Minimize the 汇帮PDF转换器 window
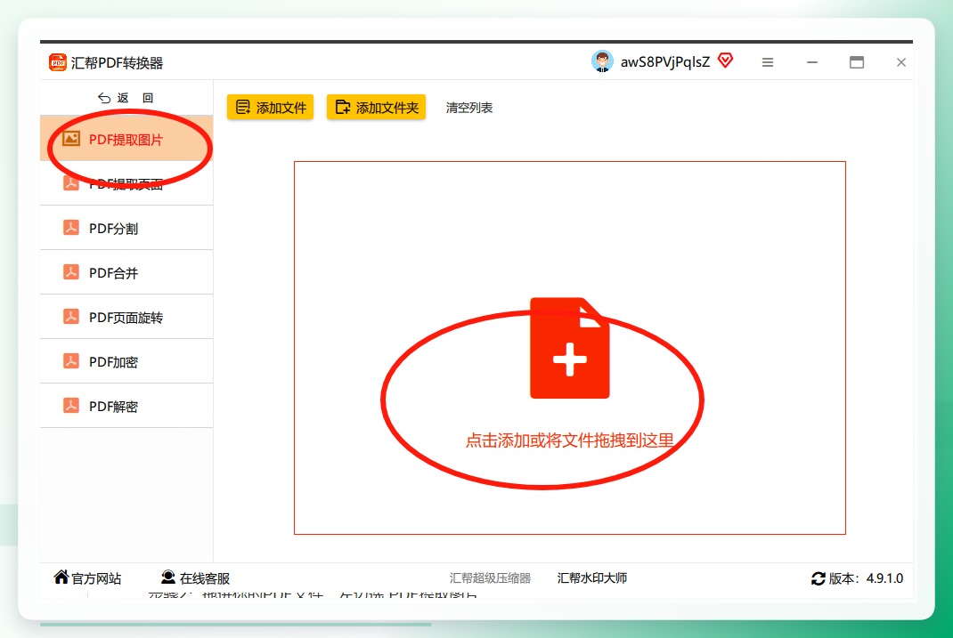This screenshot has width=953, height=638. [812, 62]
